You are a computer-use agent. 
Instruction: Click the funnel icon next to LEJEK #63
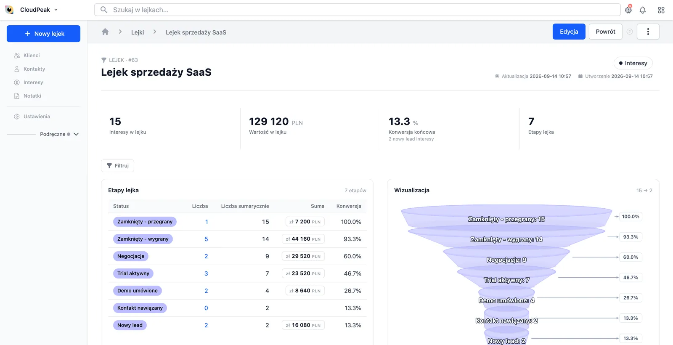click(x=104, y=60)
